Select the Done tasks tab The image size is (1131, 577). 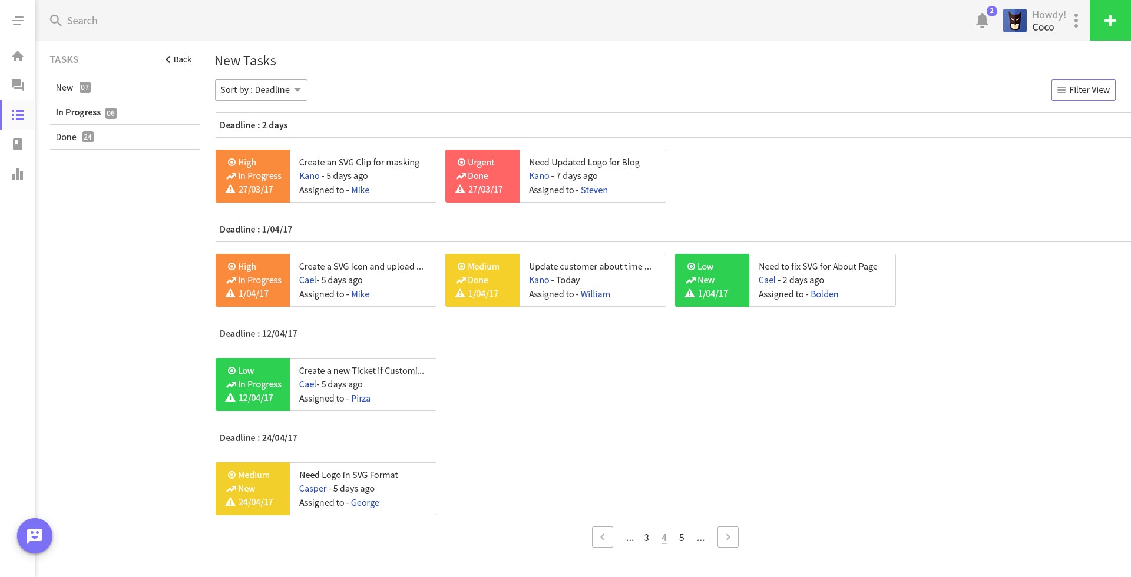[x=124, y=137]
